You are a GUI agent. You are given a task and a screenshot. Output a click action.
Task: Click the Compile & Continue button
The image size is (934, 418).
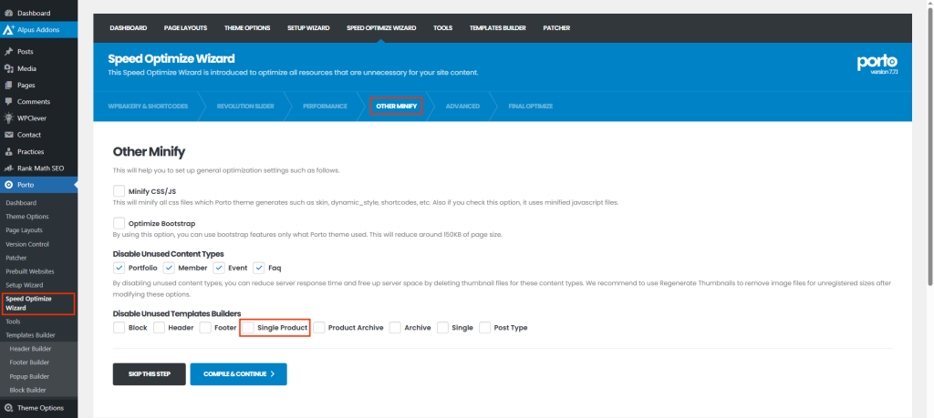click(238, 373)
